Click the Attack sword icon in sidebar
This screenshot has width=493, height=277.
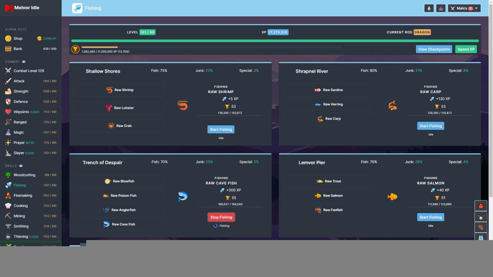point(8,81)
